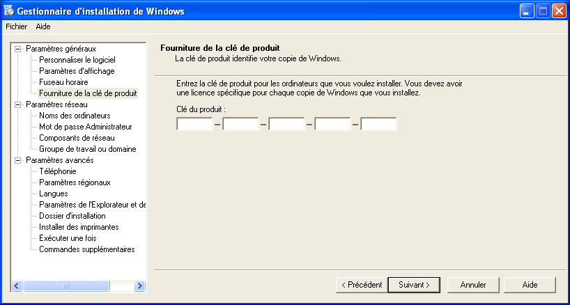570x305 pixels.
Task: Continue with the Suivant button
Action: click(414, 285)
